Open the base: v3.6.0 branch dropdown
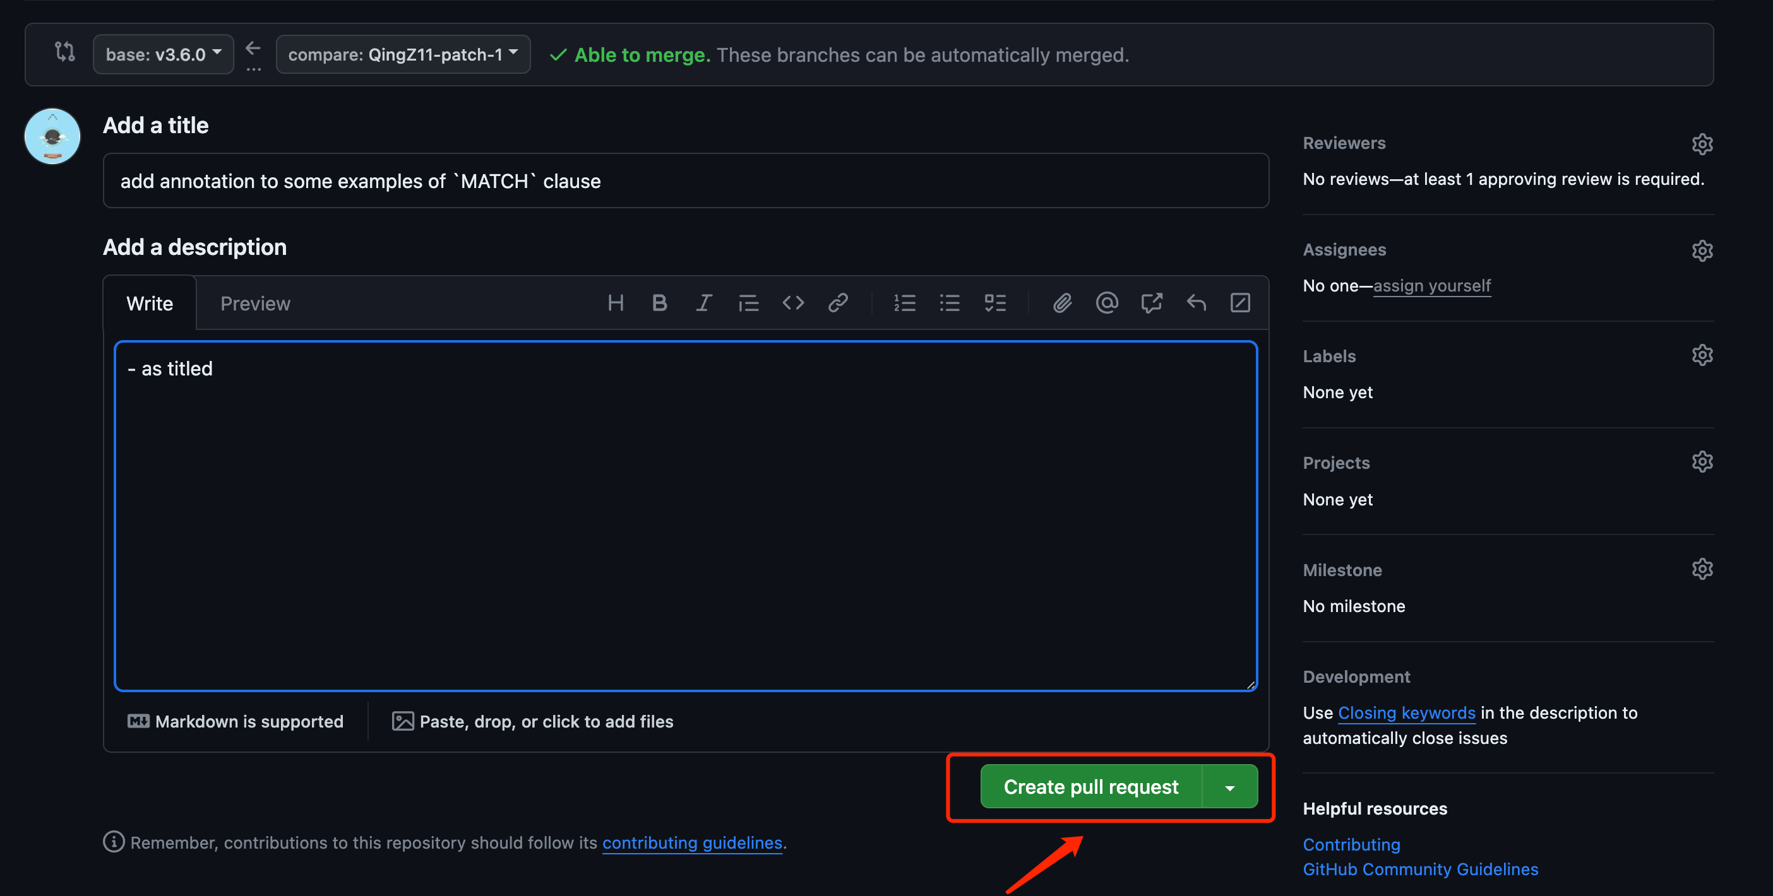The height and width of the screenshot is (896, 1773). (x=163, y=54)
